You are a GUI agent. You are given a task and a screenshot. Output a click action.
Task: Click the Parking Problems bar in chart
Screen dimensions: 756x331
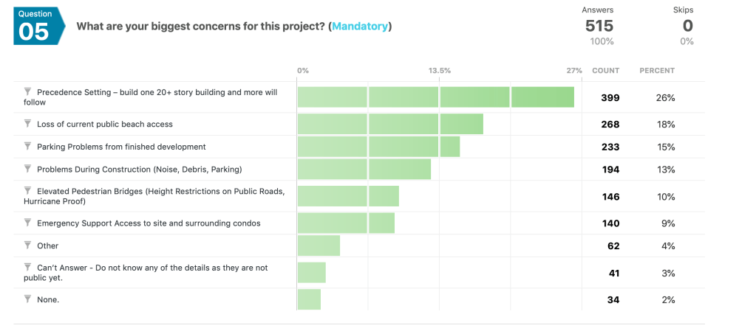click(378, 147)
